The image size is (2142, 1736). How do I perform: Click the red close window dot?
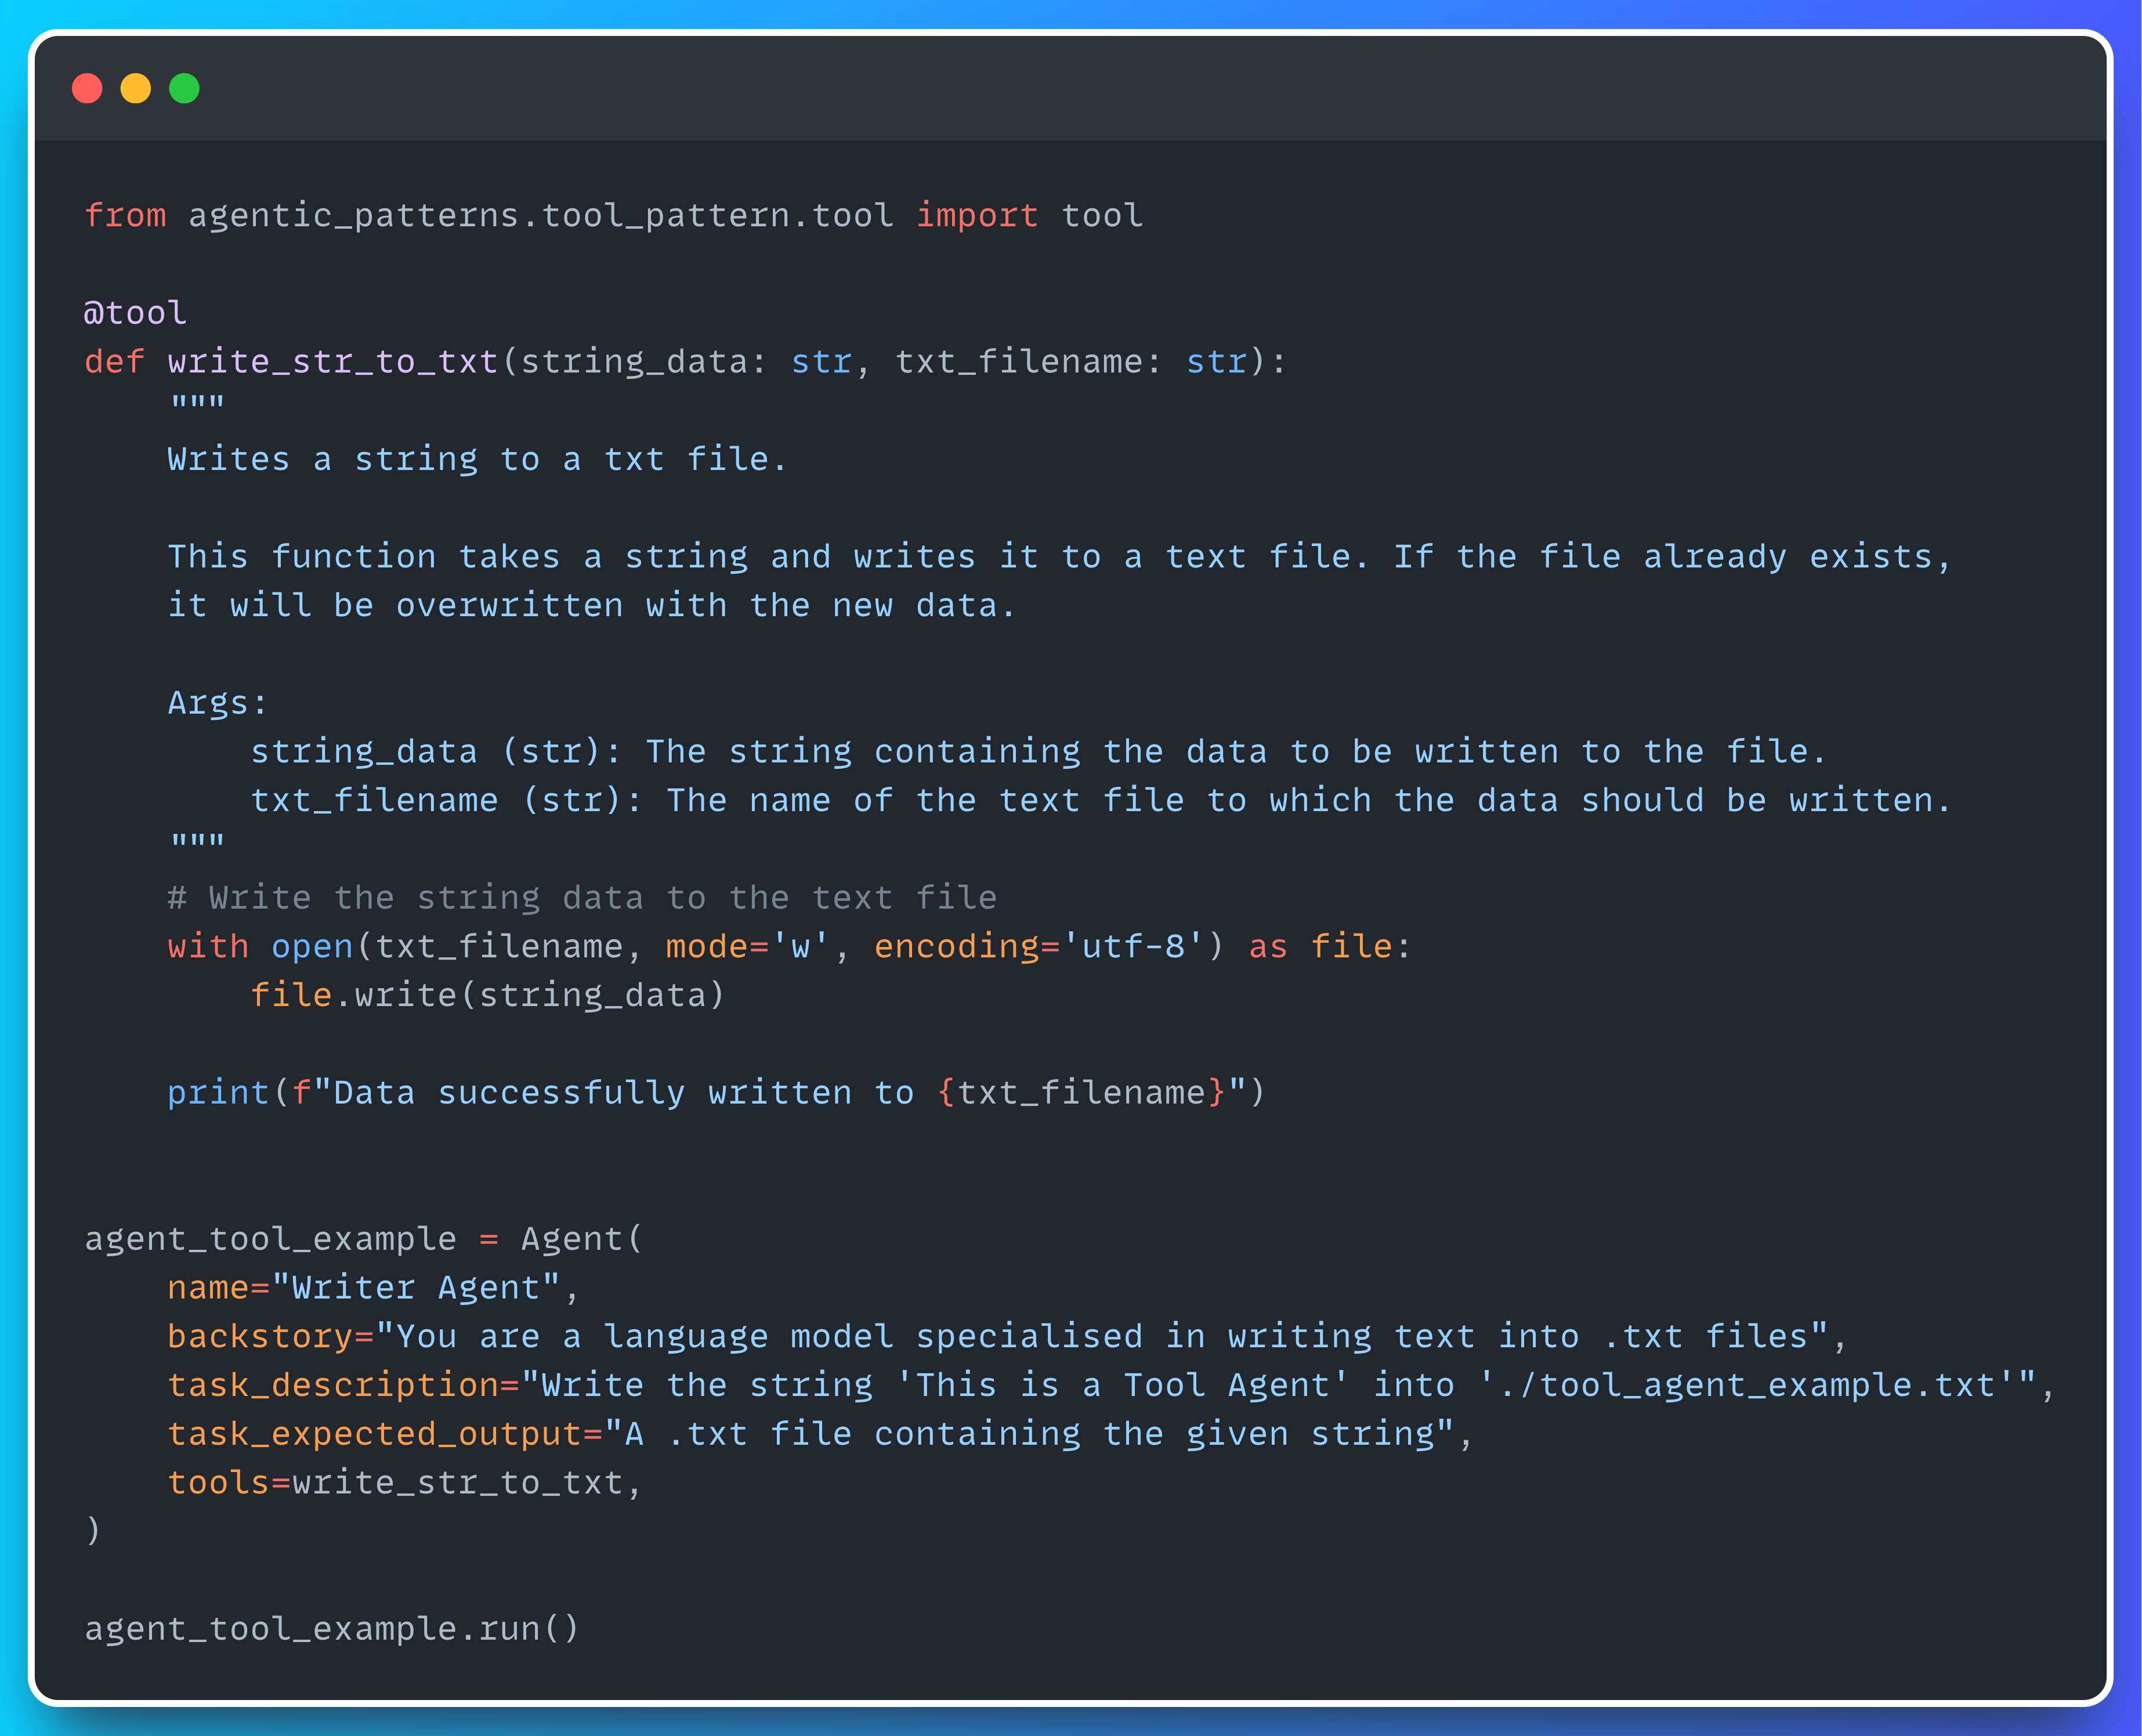click(87, 89)
